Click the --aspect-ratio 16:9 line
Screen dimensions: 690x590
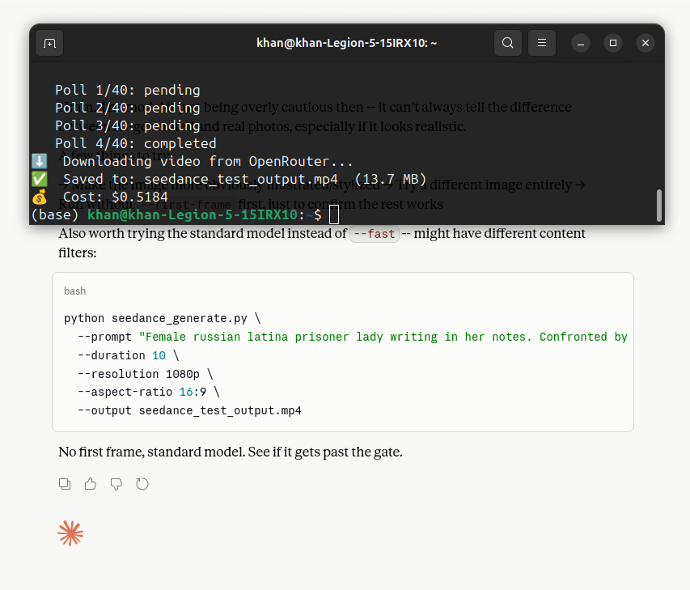[149, 392]
